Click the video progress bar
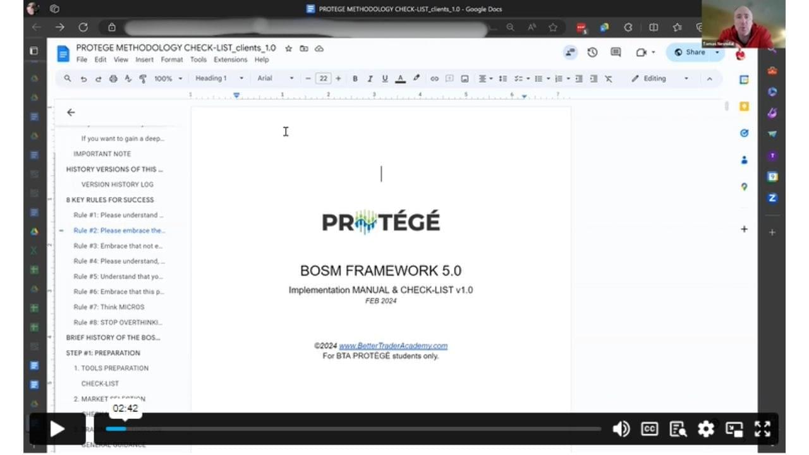 tap(354, 429)
